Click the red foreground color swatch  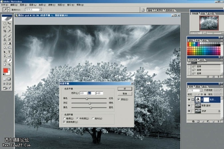click(x=6, y=71)
